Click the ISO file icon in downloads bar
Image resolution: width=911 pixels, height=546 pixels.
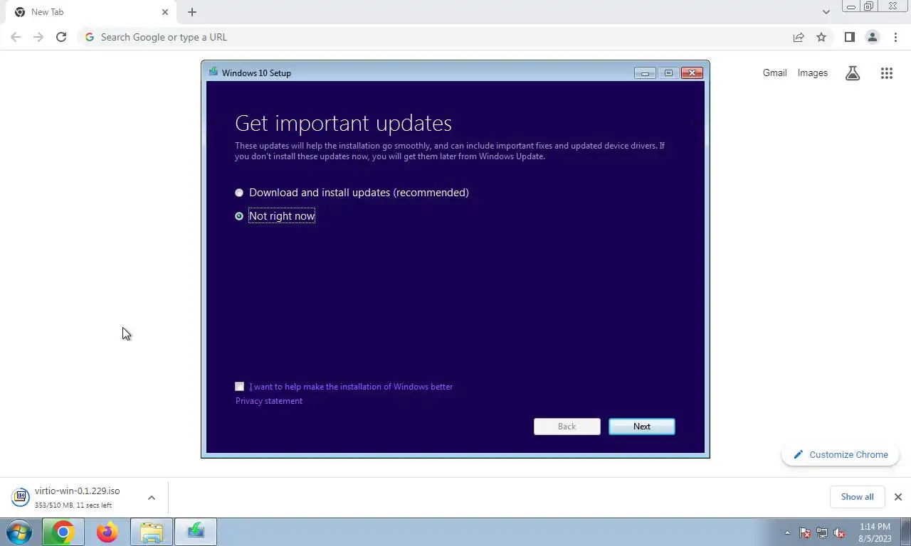(x=20, y=497)
